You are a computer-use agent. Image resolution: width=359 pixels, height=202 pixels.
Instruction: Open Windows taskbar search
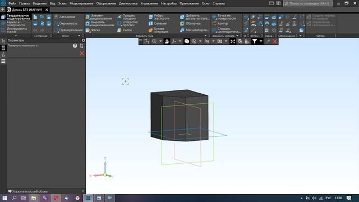coord(14,198)
